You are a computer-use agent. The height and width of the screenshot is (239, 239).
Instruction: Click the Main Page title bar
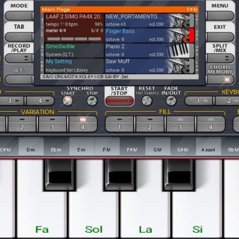coord(119,9)
